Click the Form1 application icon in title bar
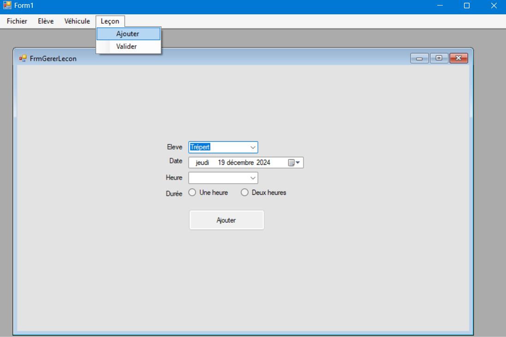Image resolution: width=506 pixels, height=337 pixels. coord(7,6)
